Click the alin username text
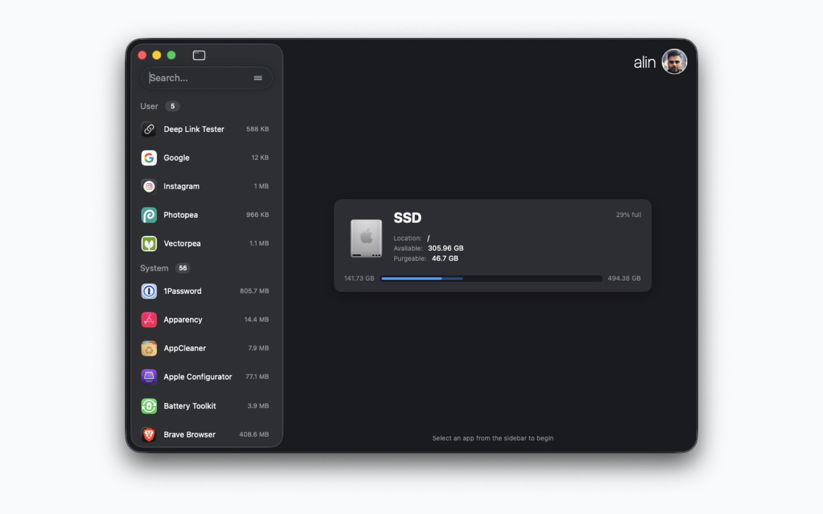823x514 pixels. click(645, 63)
